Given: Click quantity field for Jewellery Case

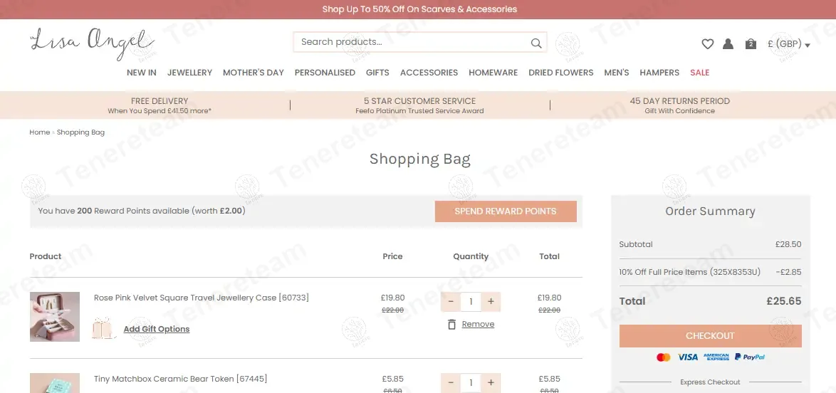Looking at the screenshot, I should click(471, 302).
